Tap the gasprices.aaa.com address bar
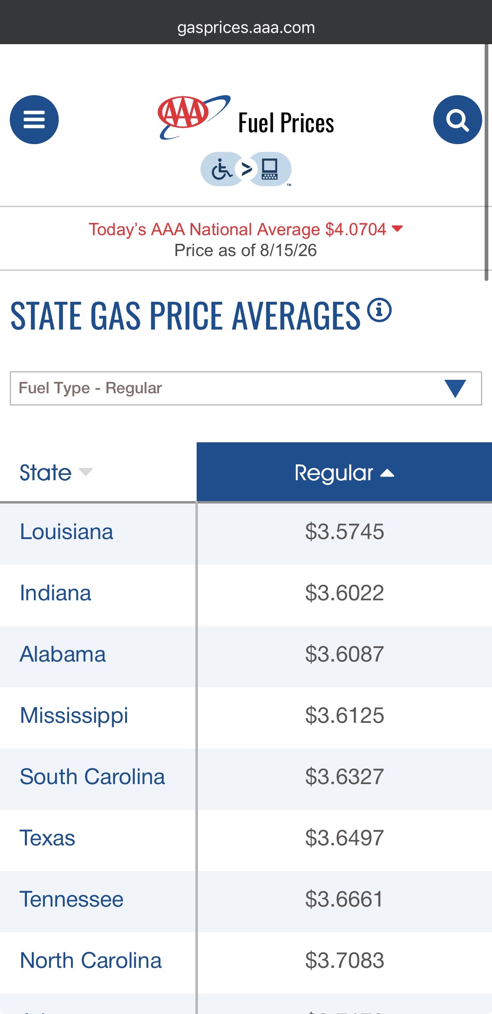492x1014 pixels. [246, 27]
